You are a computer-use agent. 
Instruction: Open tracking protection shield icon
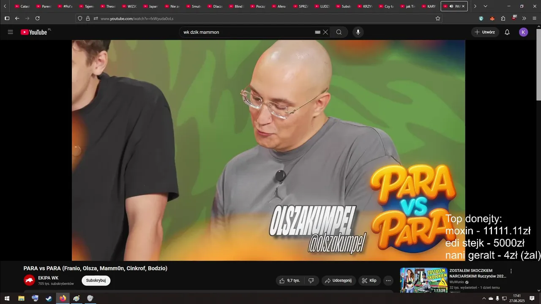pos(80,19)
